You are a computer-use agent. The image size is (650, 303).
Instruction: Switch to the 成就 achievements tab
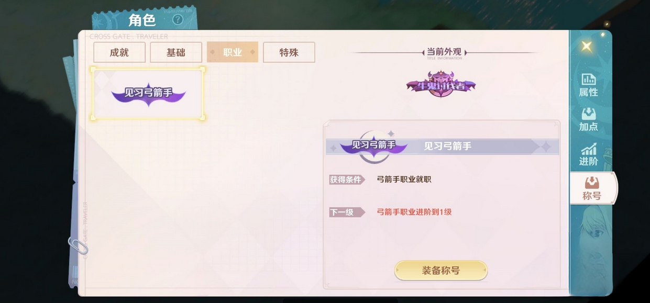tap(119, 52)
